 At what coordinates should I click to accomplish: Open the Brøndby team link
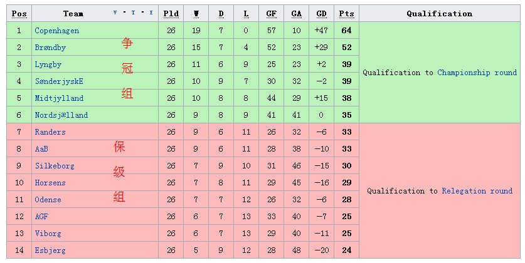coord(50,48)
